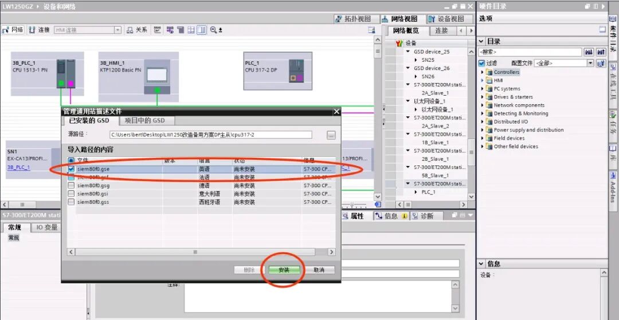Toggle the show overview pane toolbar icon
This screenshot has height=320, width=619.
pos(201,30)
